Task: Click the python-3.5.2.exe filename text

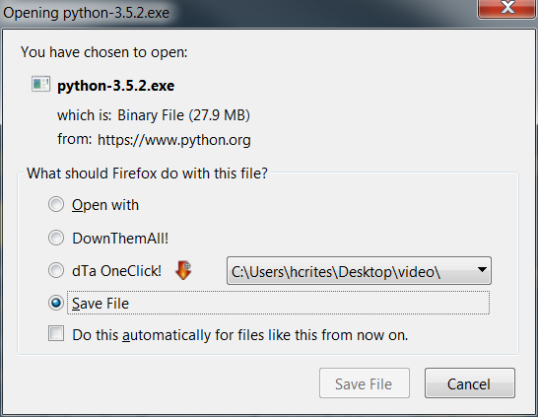Action: [115, 86]
